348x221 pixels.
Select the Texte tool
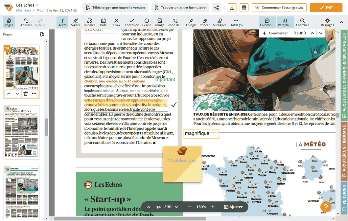coord(62,22)
